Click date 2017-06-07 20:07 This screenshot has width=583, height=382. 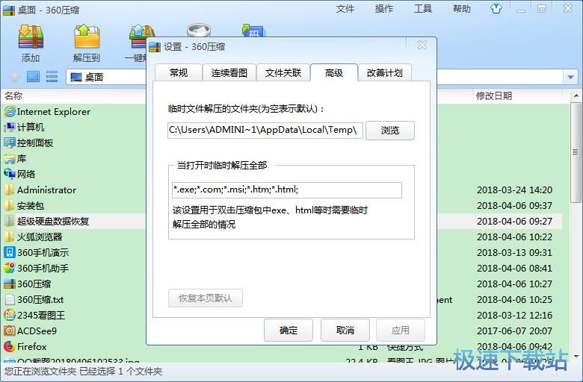tap(514, 331)
